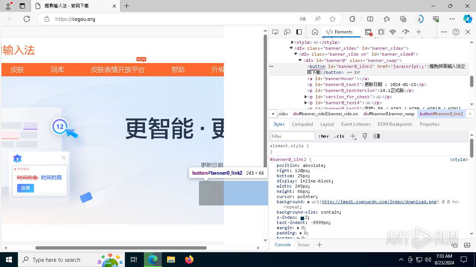Add this page to favorites star
Screen dimensions: 476x267
pos(332,19)
